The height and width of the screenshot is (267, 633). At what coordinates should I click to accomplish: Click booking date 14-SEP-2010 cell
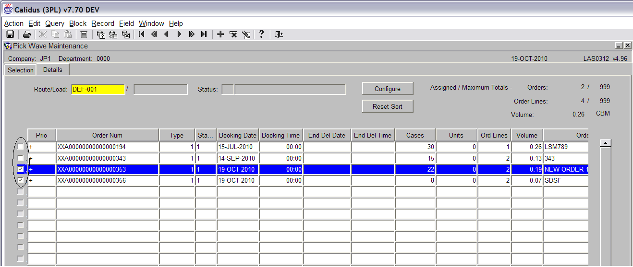(x=238, y=158)
